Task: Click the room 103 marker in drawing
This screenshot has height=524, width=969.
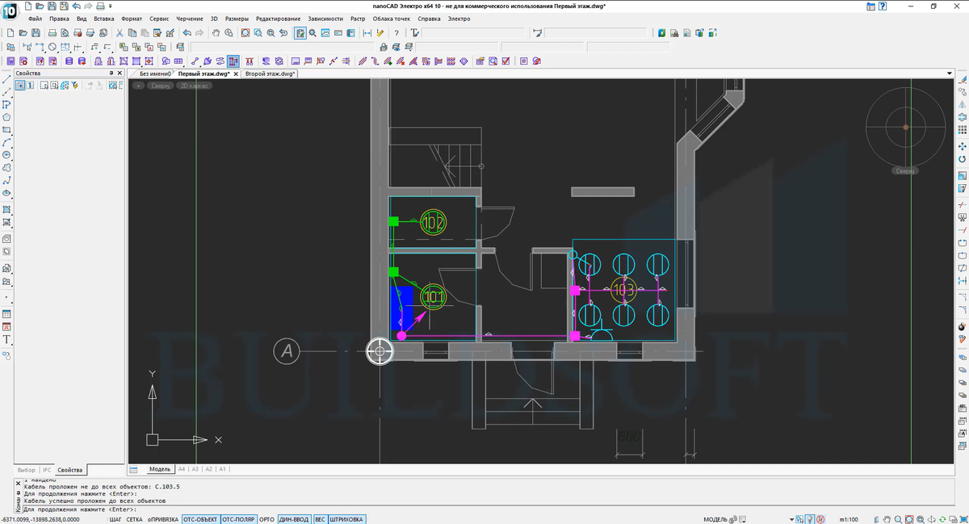Action: 623,289
